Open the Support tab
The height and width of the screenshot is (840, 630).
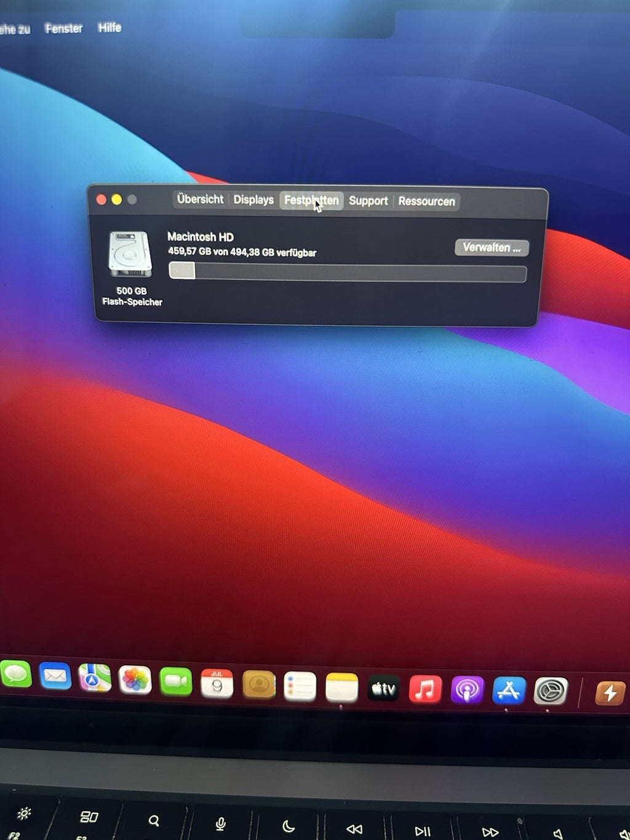tap(368, 201)
